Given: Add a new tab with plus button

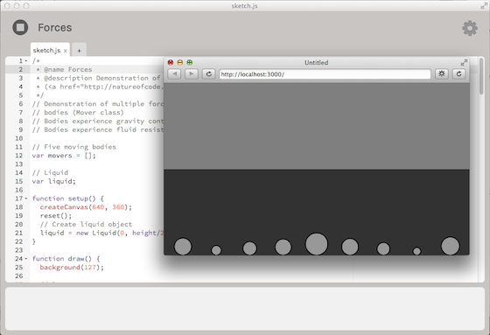Looking at the screenshot, I should [79, 51].
